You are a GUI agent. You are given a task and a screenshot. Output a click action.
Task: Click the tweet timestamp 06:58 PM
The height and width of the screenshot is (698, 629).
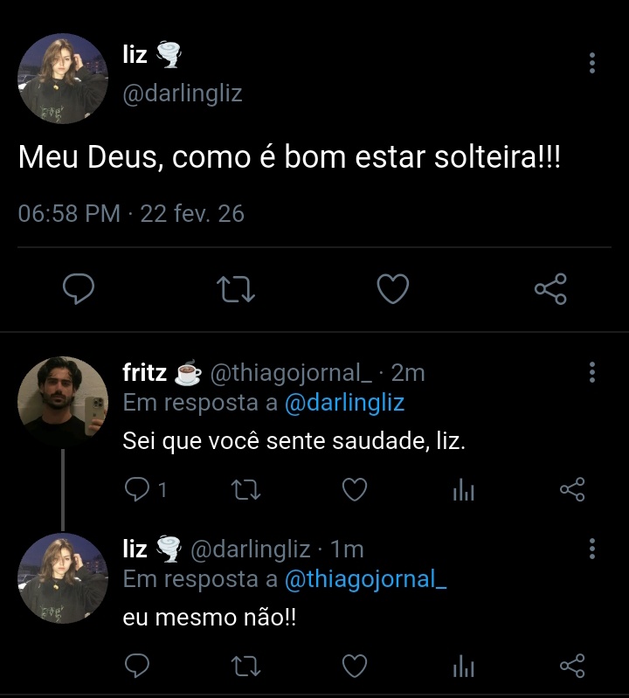(x=69, y=213)
